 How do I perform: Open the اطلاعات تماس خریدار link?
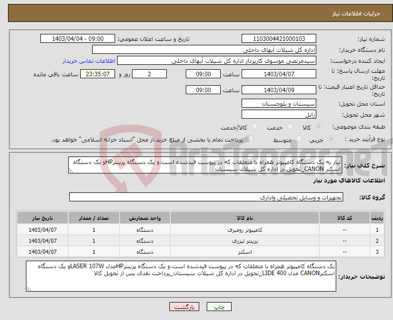pyautogui.click(x=89, y=61)
